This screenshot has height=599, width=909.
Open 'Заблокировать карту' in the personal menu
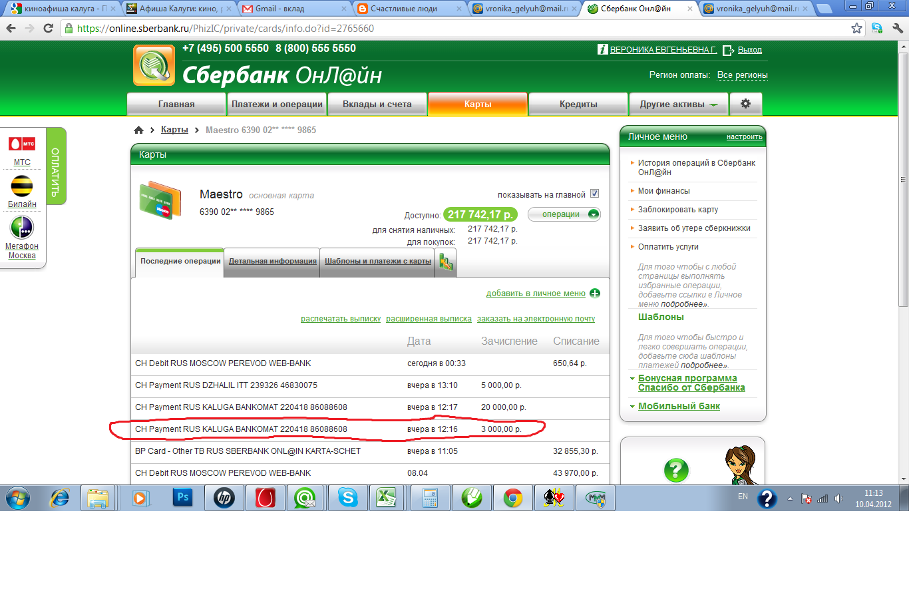tap(678, 210)
